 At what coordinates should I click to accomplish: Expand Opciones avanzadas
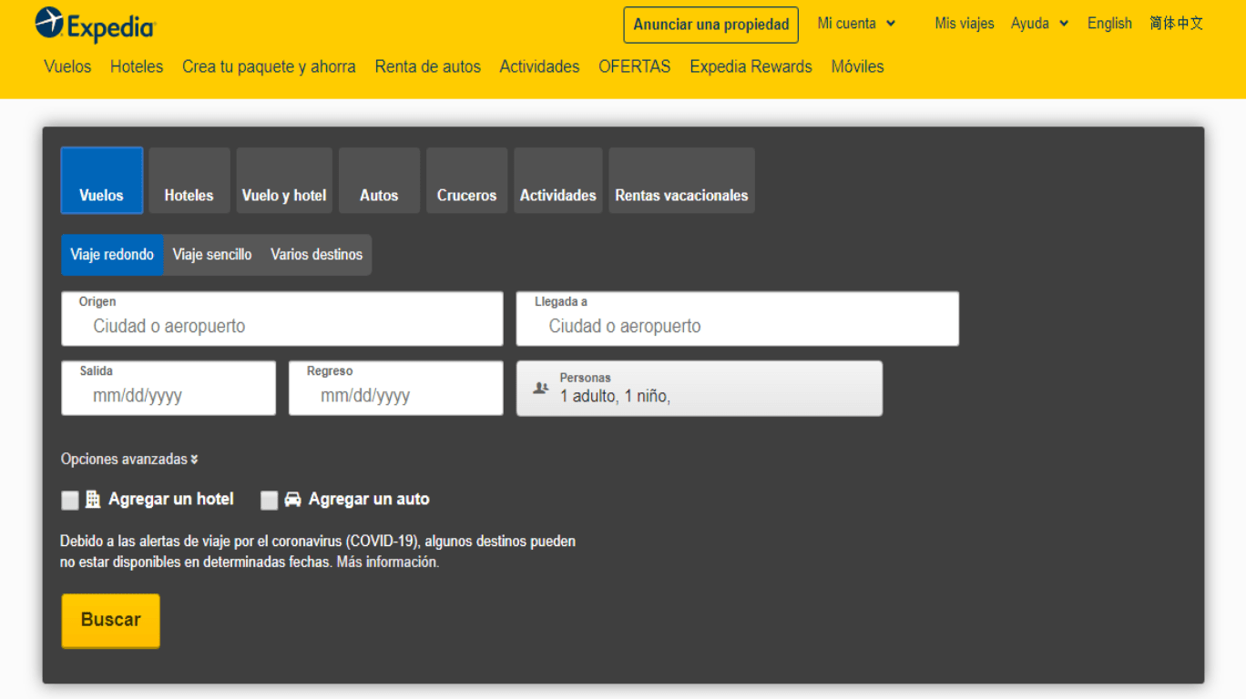pos(129,460)
